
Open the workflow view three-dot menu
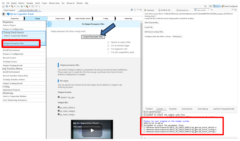pyautogui.click(x=135, y=10)
